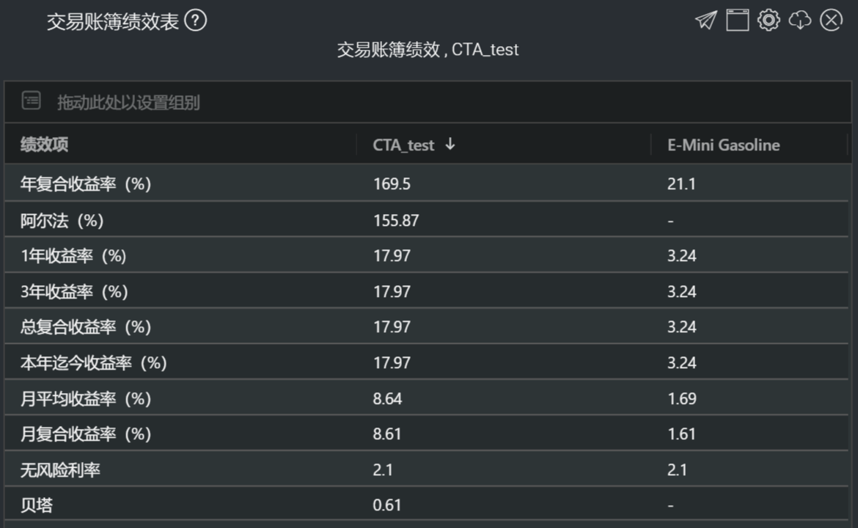
Task: Click the paper plane send icon
Action: 706,21
